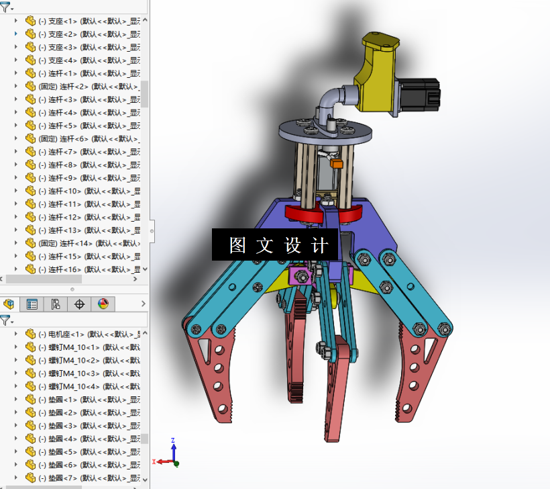Click the filter funnel icon above the tree
This screenshot has width=550, height=489.
(7, 5)
